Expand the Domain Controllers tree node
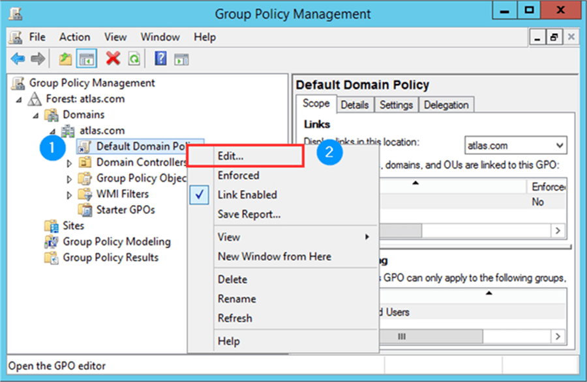 coord(69,162)
